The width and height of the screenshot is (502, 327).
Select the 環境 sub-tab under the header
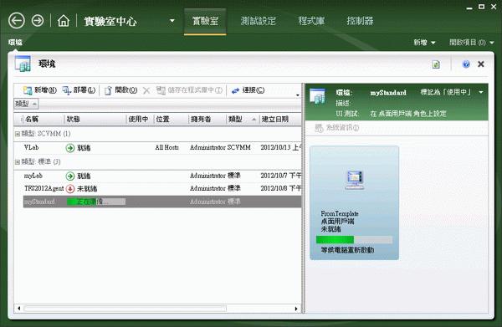(15, 43)
